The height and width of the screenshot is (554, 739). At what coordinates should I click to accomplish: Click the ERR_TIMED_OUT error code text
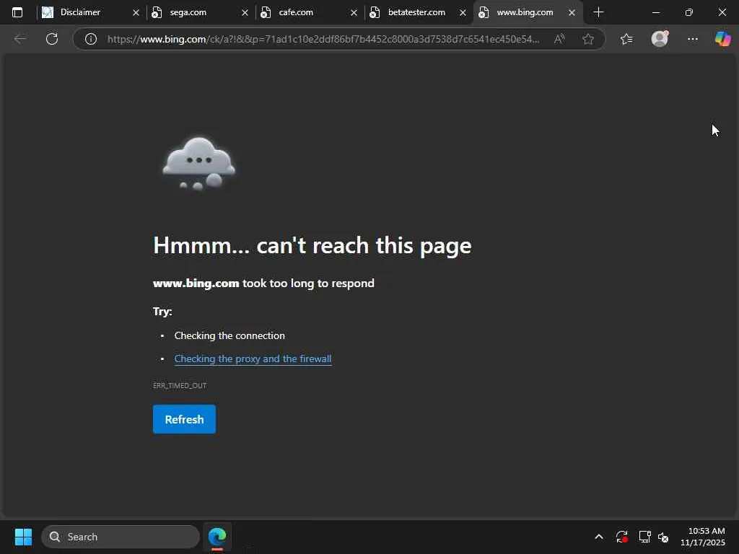pos(180,385)
